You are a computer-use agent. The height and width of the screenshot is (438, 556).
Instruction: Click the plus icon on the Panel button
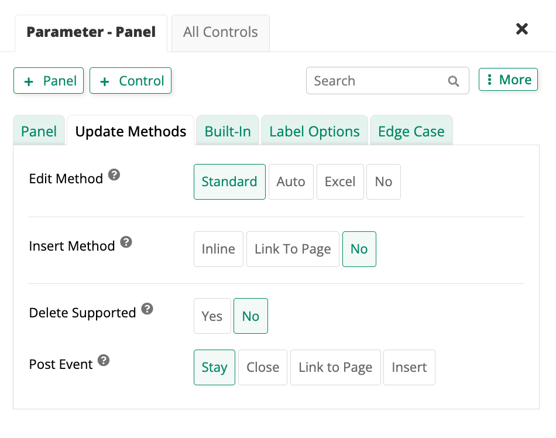tap(29, 81)
